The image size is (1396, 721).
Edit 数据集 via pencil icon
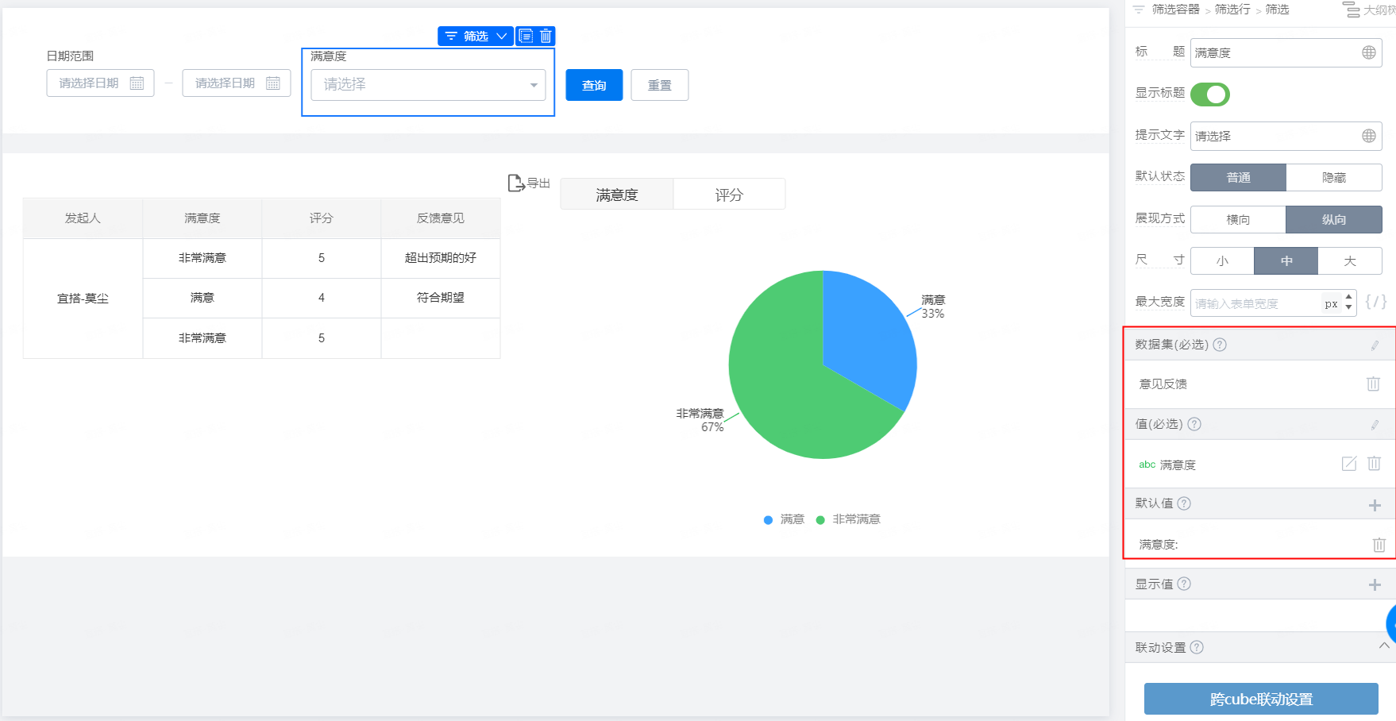pos(1375,345)
